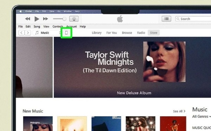Open the Up Next list icon
The width and height of the screenshot is (211, 131).
[x=166, y=19]
